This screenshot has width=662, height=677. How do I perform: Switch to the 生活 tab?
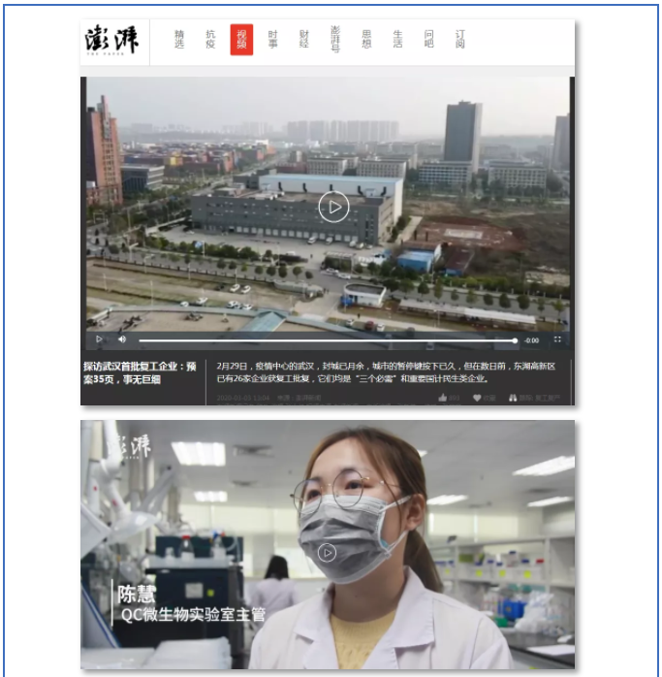(397, 40)
